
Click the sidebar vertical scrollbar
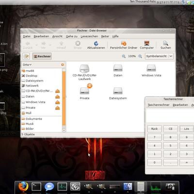pyautogui.click(x=64, y=98)
